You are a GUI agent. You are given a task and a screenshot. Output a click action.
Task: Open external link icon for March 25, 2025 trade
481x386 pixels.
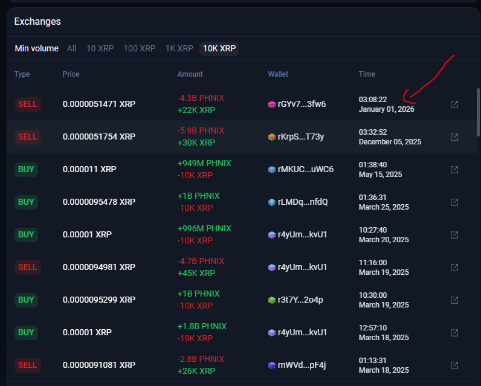tap(454, 202)
